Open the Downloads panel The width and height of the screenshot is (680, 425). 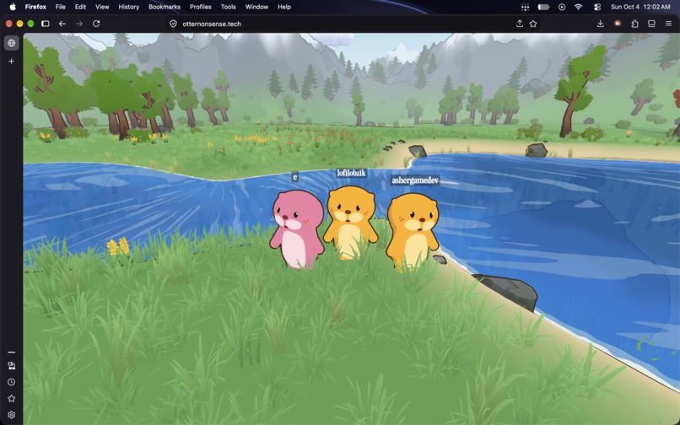[x=600, y=24]
